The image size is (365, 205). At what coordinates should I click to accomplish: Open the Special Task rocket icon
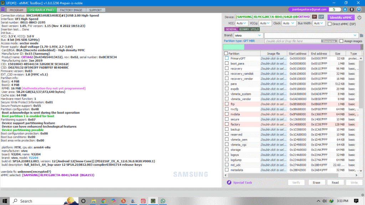pos(229,183)
